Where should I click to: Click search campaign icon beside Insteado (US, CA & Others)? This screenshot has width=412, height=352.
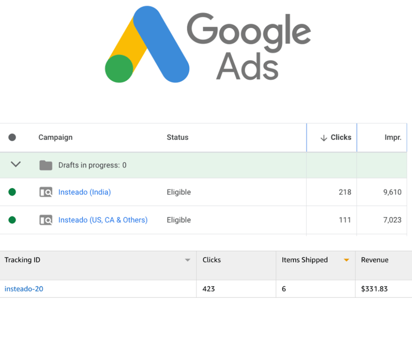point(46,220)
